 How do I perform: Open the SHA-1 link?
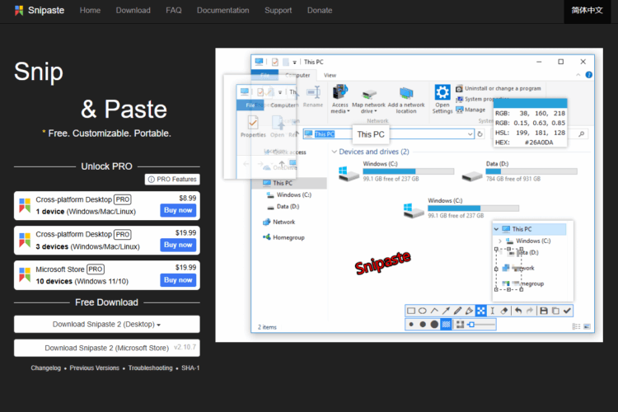190,368
